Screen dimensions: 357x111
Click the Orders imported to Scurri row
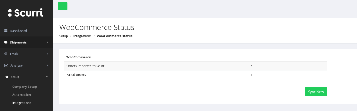click(196, 66)
